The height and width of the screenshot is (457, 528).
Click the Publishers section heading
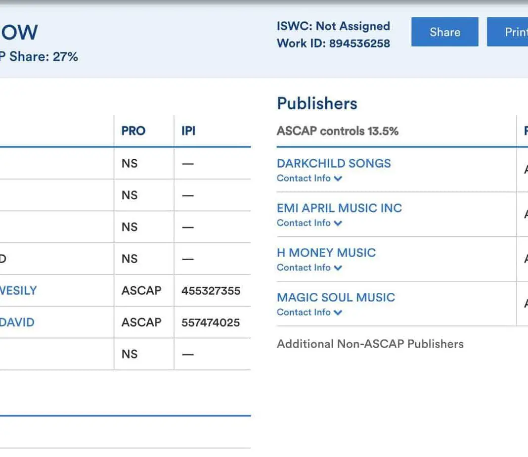[317, 103]
